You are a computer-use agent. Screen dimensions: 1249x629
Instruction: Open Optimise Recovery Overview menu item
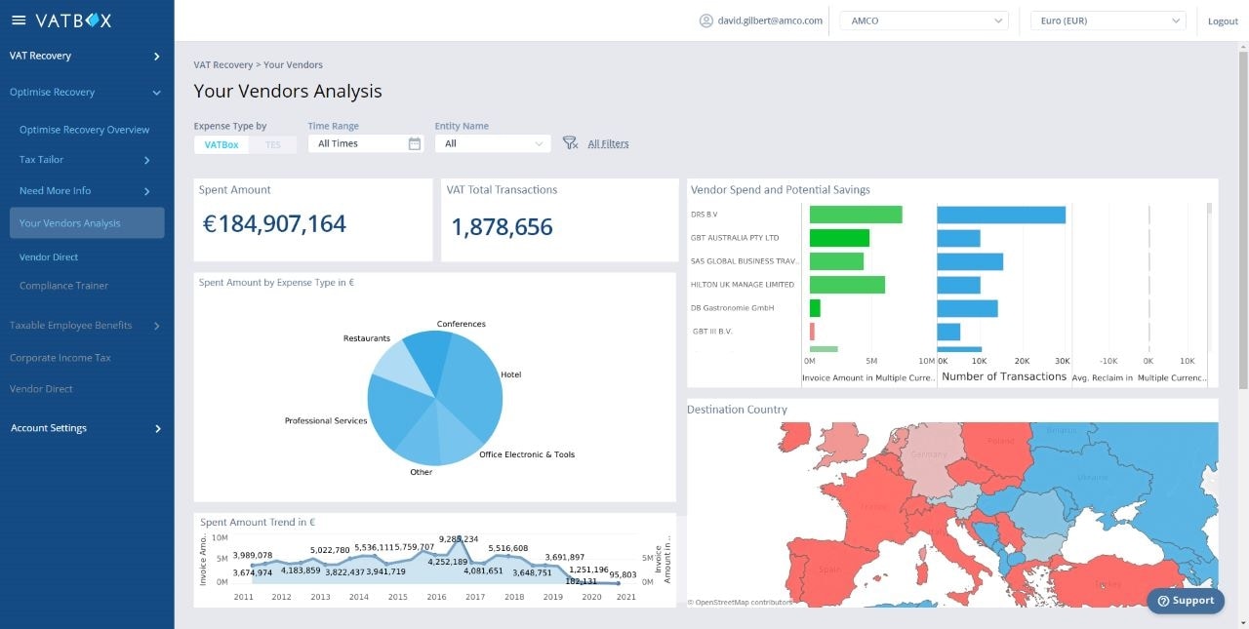click(84, 130)
